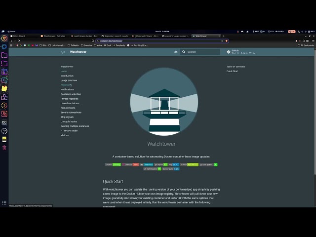This screenshot has width=316, height=237.
Task: Open the trash icon in dock
Action: (x=4, y=148)
